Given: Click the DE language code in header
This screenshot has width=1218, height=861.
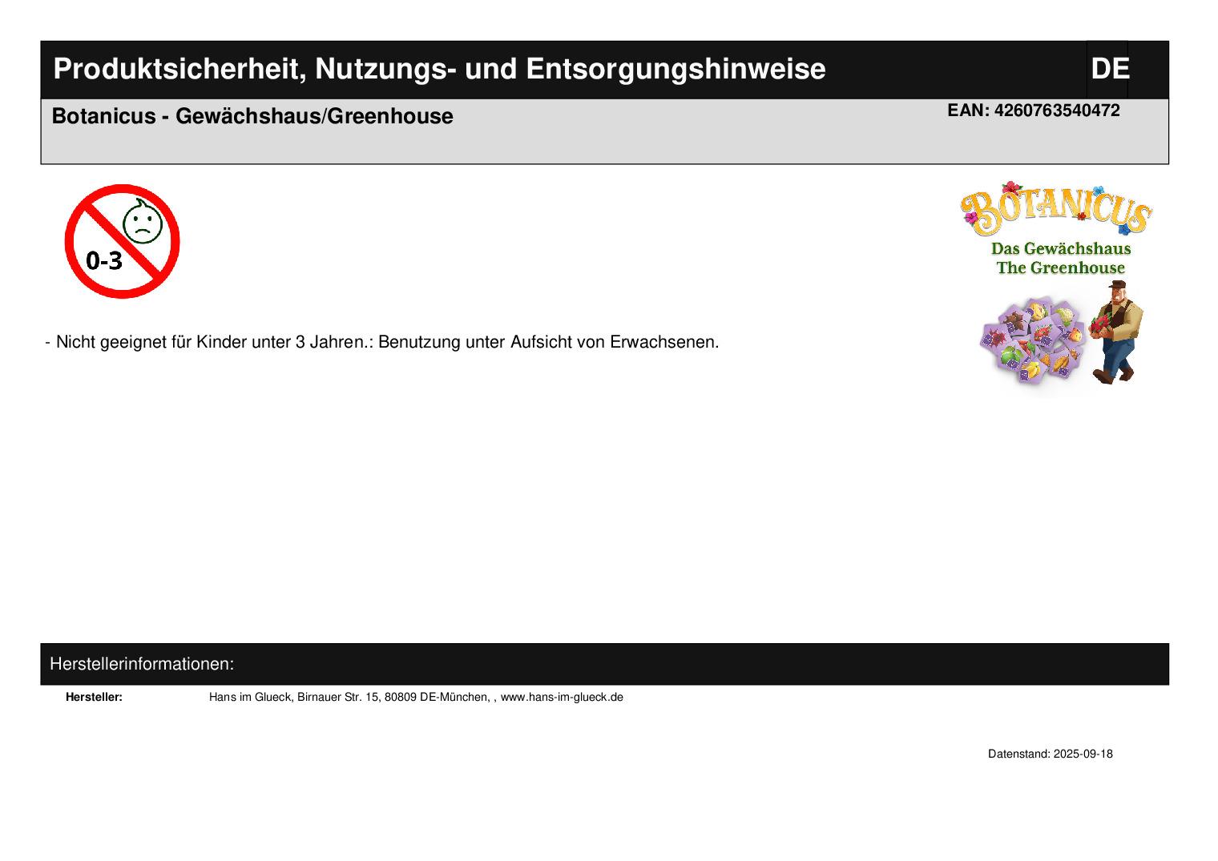Looking at the screenshot, I should [x=1109, y=70].
